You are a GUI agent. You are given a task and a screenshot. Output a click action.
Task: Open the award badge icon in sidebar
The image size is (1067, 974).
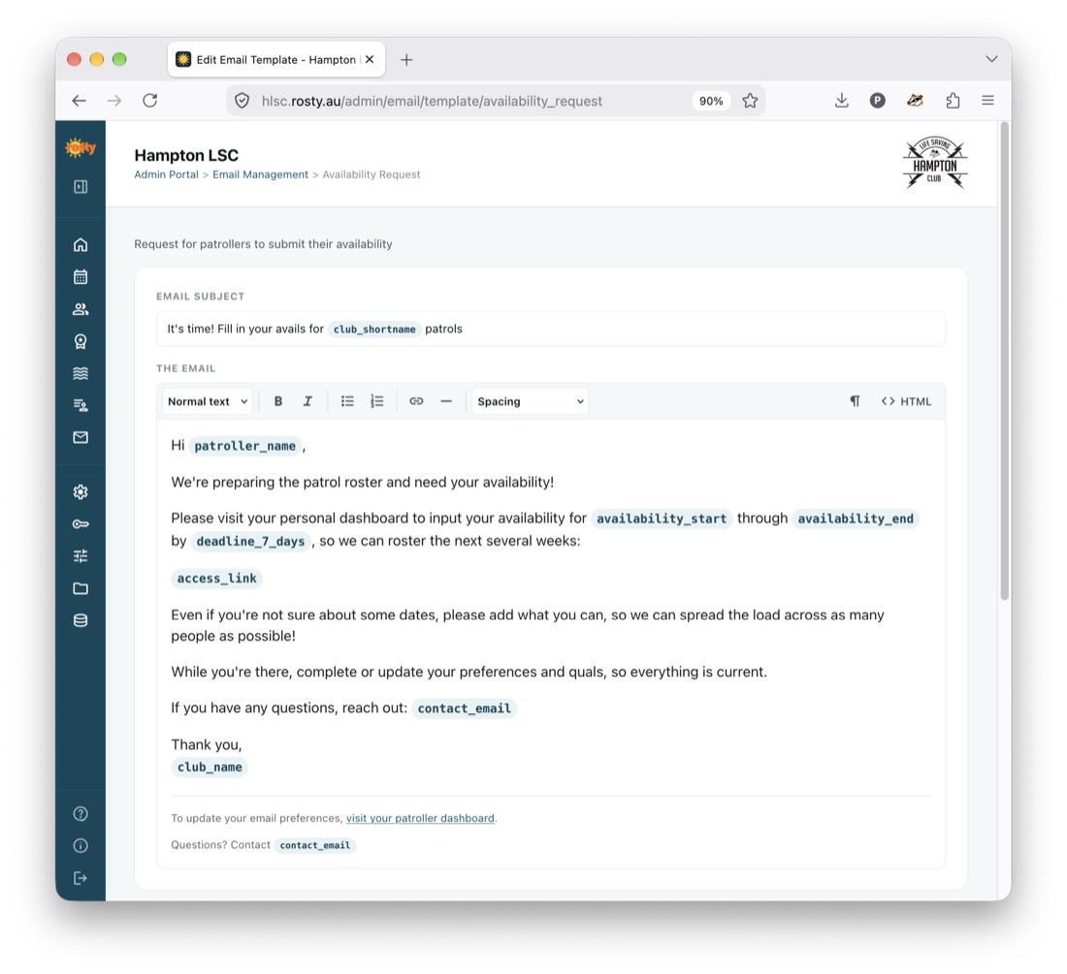[x=81, y=341]
